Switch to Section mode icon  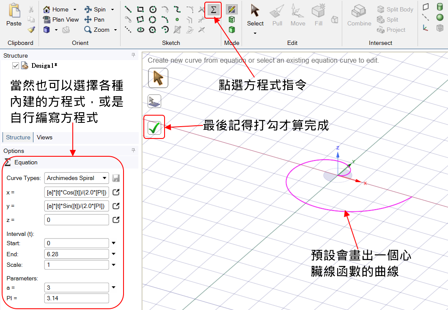click(232, 19)
